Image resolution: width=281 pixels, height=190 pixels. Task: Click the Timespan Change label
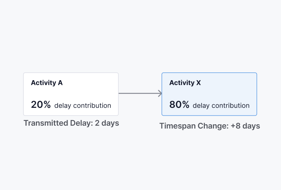(x=210, y=126)
